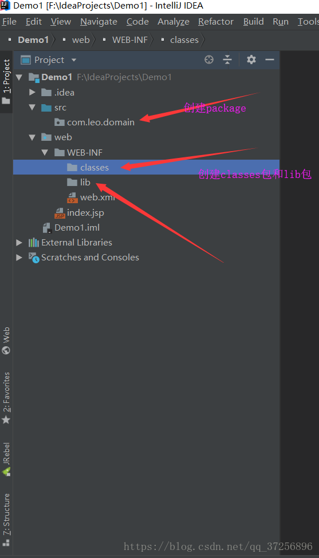Open the Navigate menu

coord(99,22)
